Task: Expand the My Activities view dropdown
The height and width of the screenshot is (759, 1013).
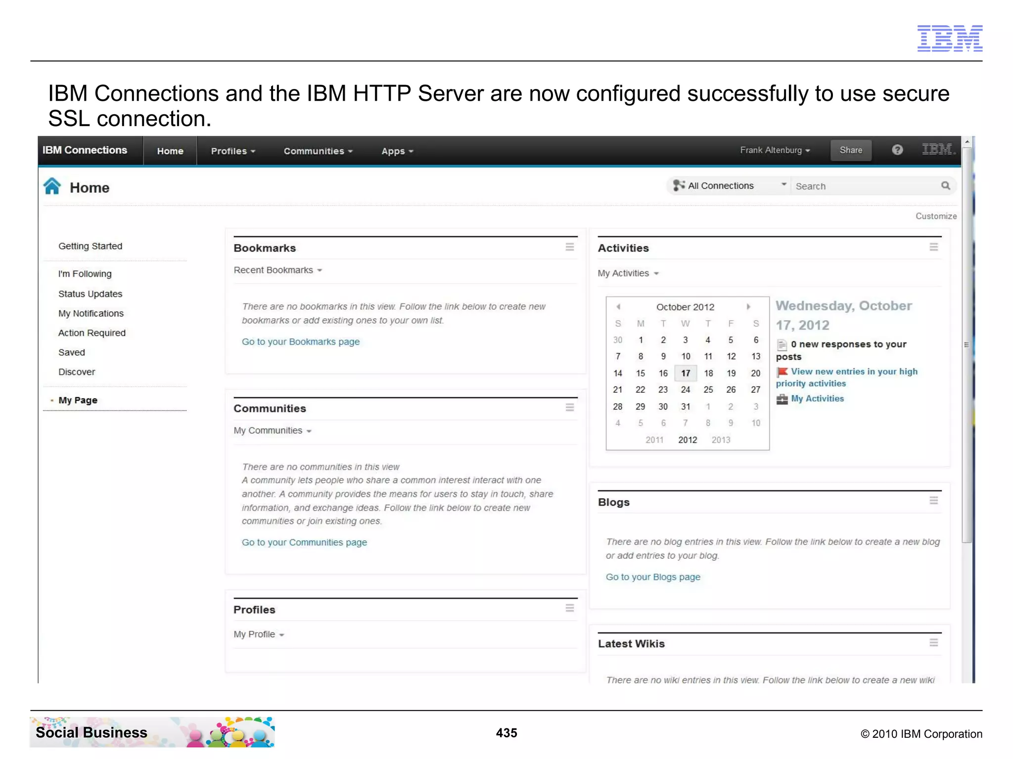Action: 628,273
